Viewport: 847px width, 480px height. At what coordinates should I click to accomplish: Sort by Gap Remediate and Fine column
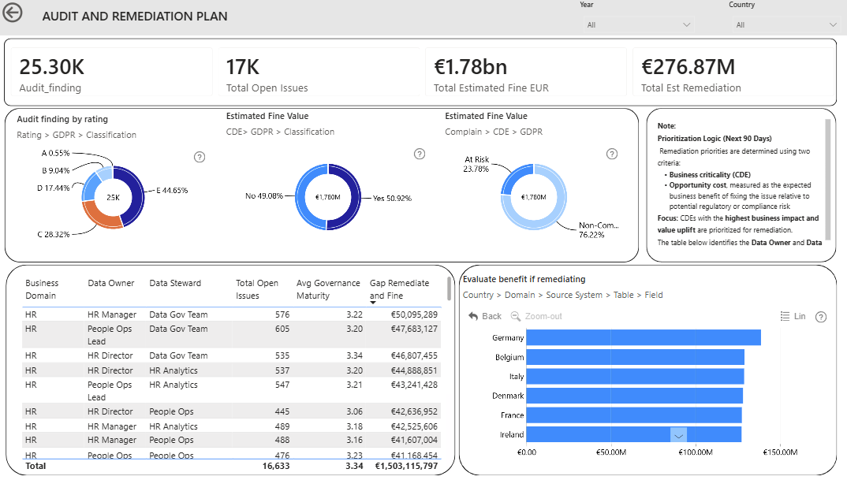tap(399, 289)
